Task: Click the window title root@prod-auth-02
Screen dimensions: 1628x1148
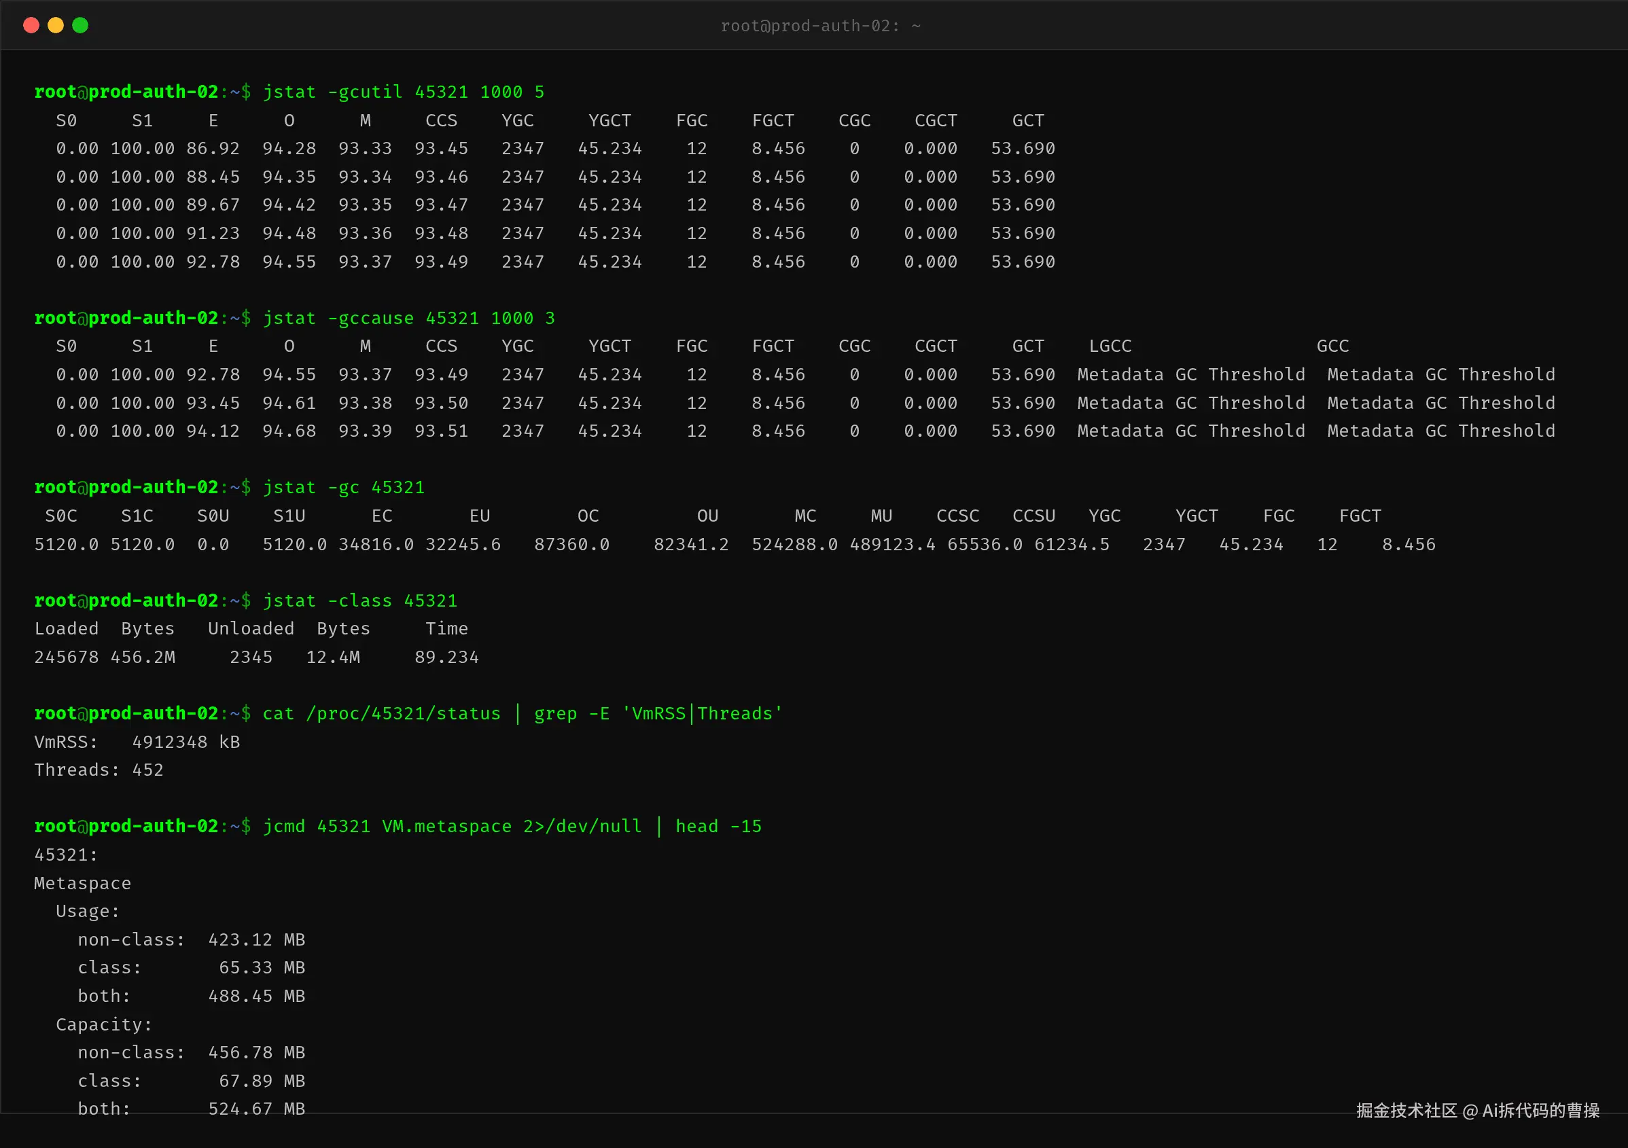Action: [x=820, y=26]
